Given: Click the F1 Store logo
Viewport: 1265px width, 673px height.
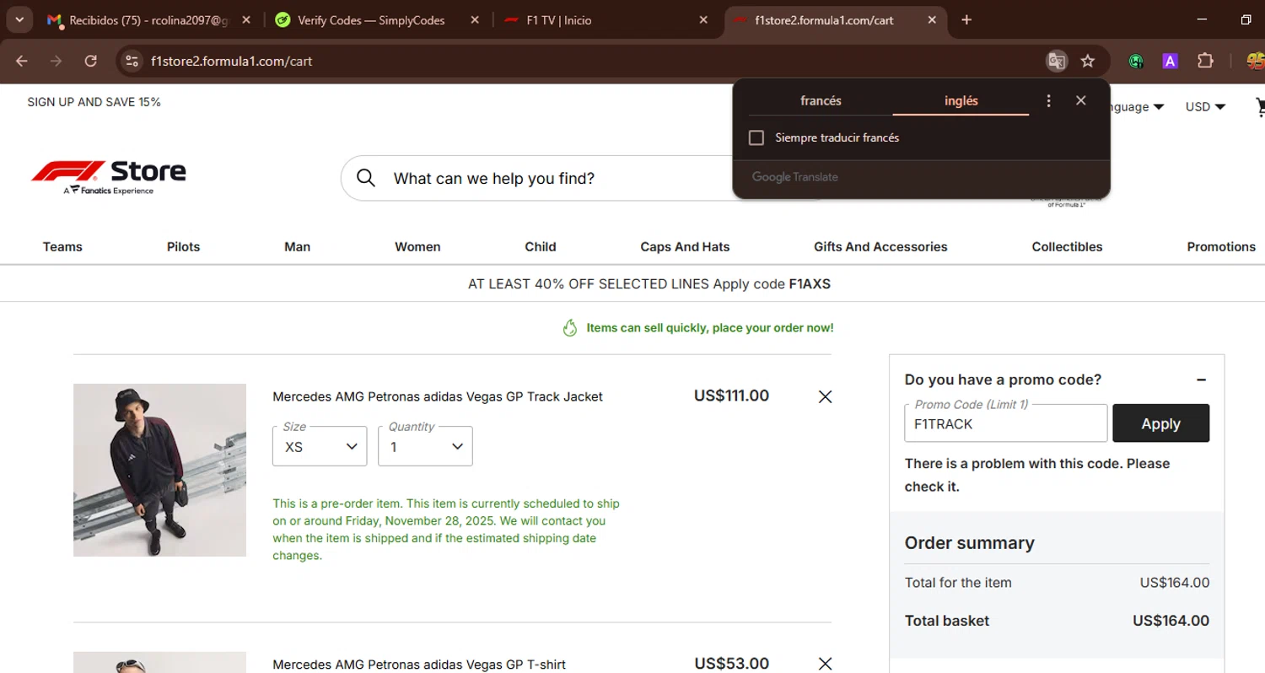Looking at the screenshot, I should (x=109, y=175).
